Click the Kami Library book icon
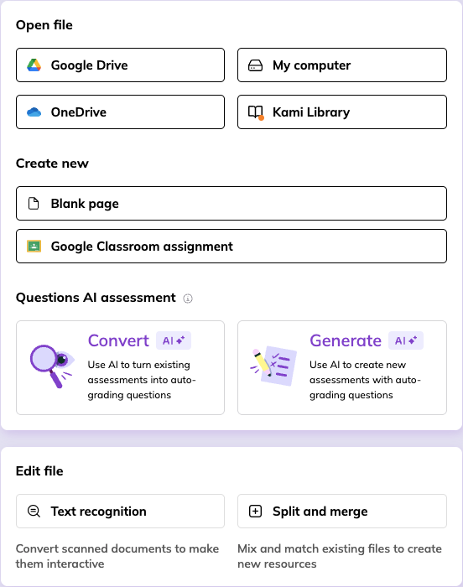The image size is (463, 587). [x=256, y=112]
